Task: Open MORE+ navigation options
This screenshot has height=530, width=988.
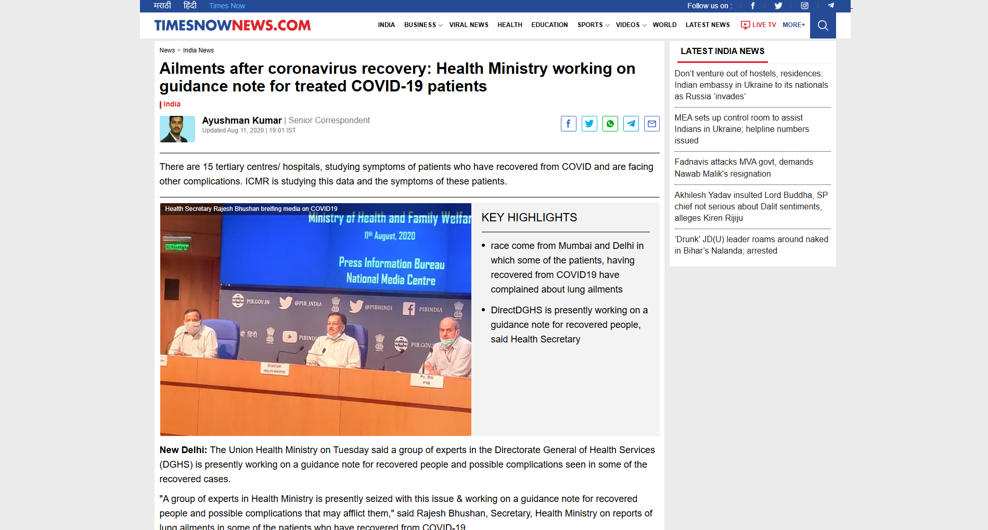Action: pyautogui.click(x=793, y=25)
